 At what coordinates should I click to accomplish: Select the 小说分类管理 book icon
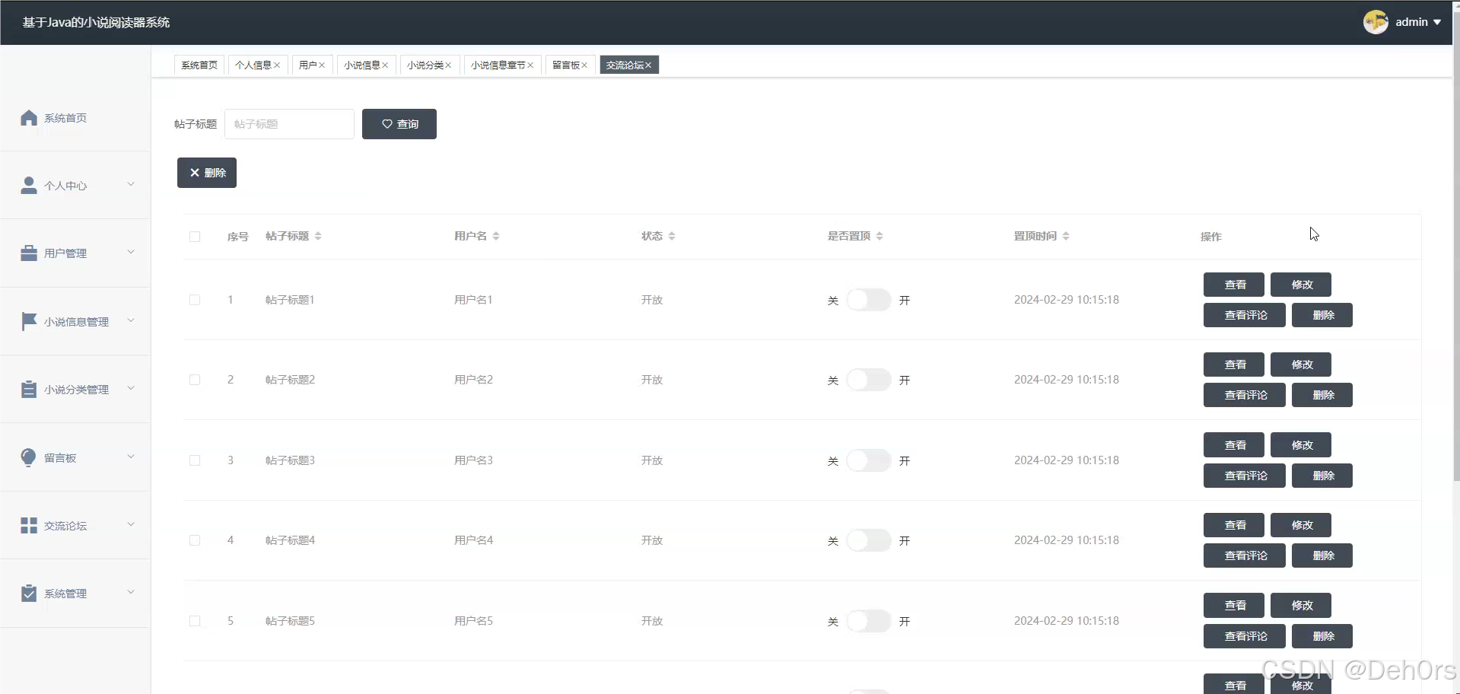click(28, 388)
